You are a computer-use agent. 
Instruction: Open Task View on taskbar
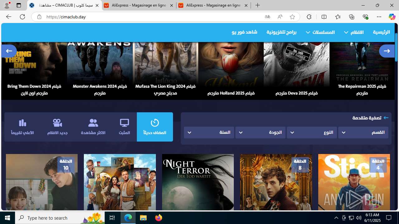(112, 218)
